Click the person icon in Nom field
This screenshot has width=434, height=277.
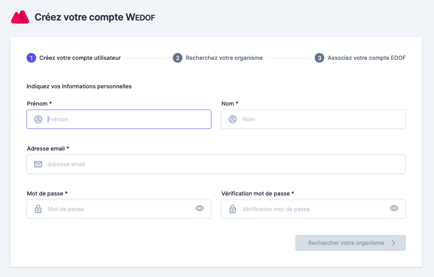click(x=233, y=119)
